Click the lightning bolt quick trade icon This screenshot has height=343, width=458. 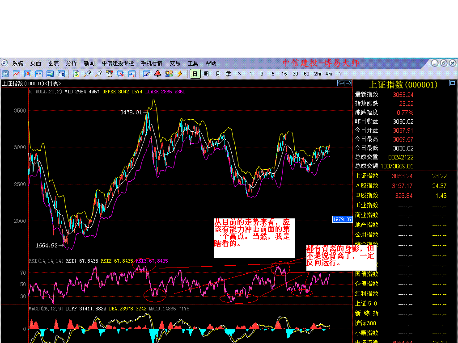(x=180, y=74)
